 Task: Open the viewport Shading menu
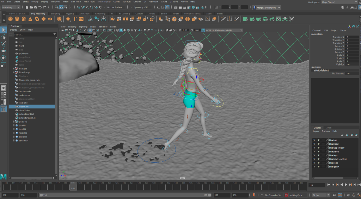pos(72,27)
